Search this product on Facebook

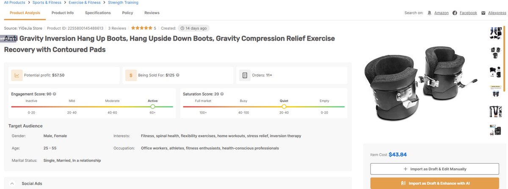(468, 13)
